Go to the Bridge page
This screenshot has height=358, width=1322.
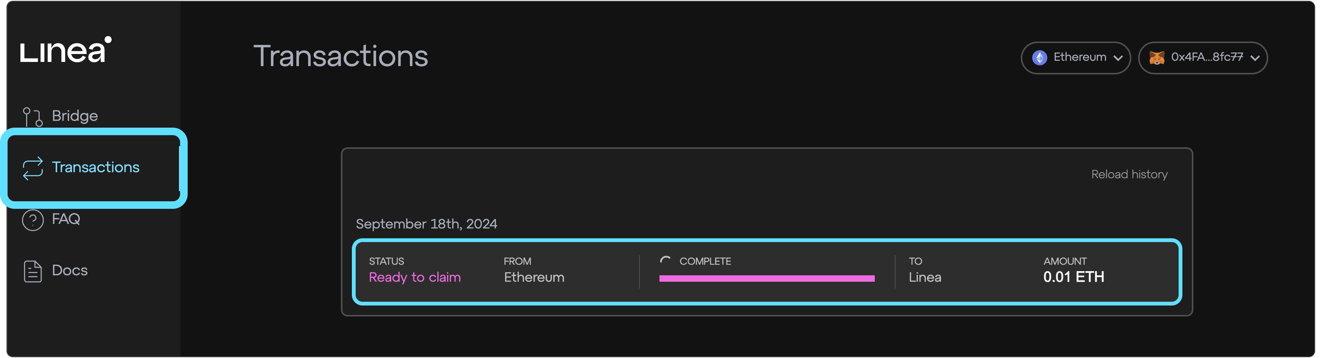pyautogui.click(x=75, y=116)
